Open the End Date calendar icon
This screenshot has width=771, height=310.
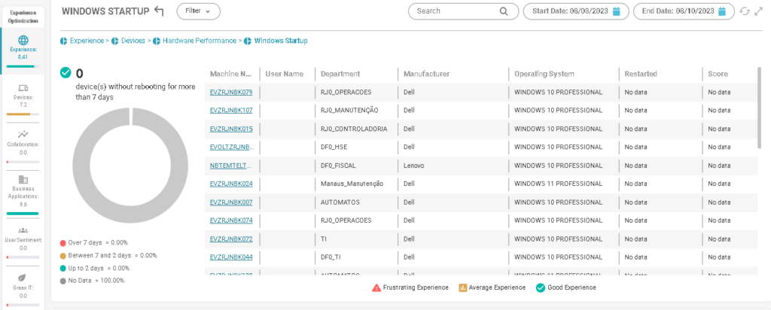click(x=721, y=11)
